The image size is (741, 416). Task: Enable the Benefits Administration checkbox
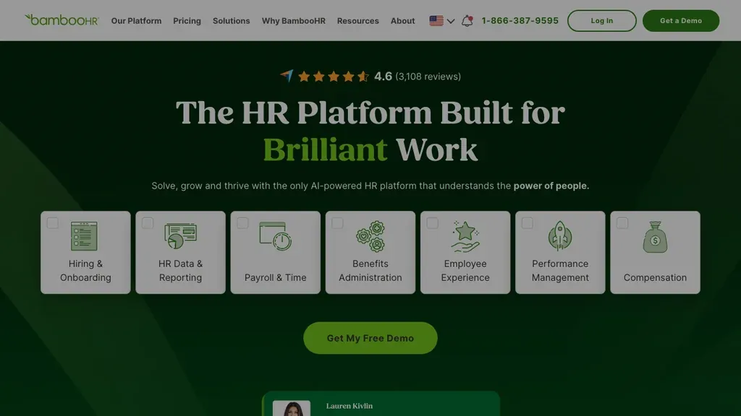(337, 223)
